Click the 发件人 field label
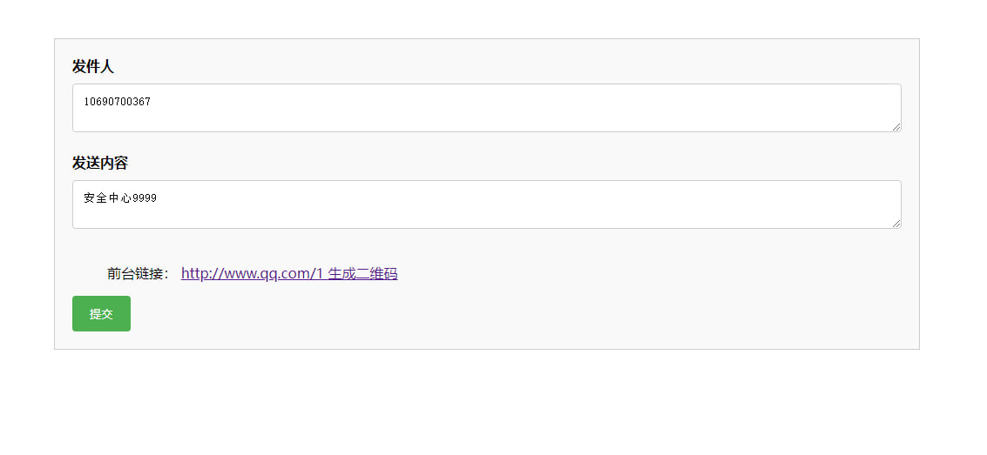Image resolution: width=987 pixels, height=455 pixels. coord(93,67)
